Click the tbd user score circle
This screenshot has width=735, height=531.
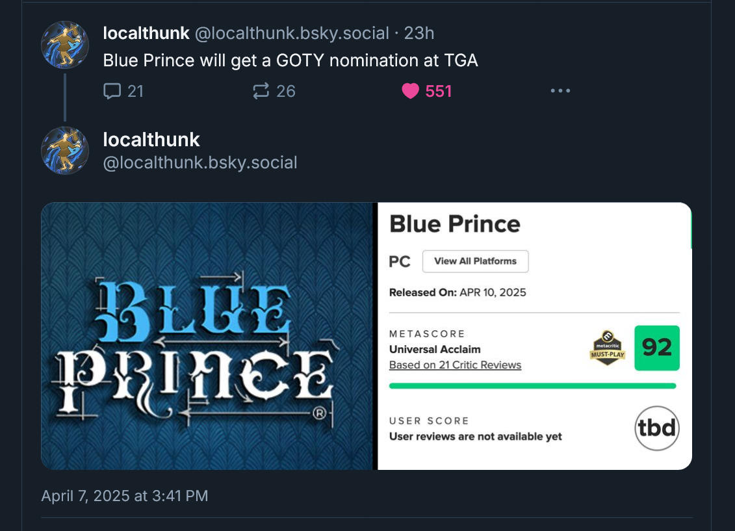(x=656, y=428)
